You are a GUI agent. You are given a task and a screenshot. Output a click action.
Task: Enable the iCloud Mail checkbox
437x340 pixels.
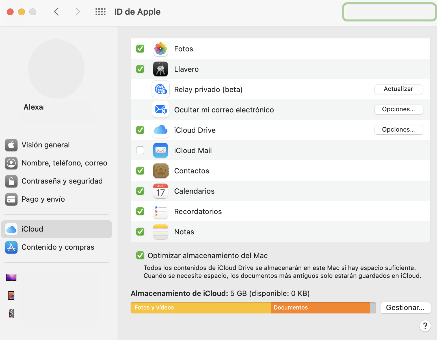click(x=140, y=151)
